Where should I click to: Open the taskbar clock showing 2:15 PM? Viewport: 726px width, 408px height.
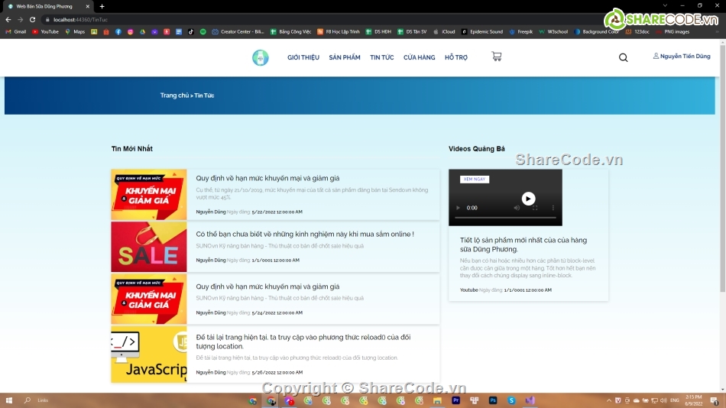(x=694, y=400)
